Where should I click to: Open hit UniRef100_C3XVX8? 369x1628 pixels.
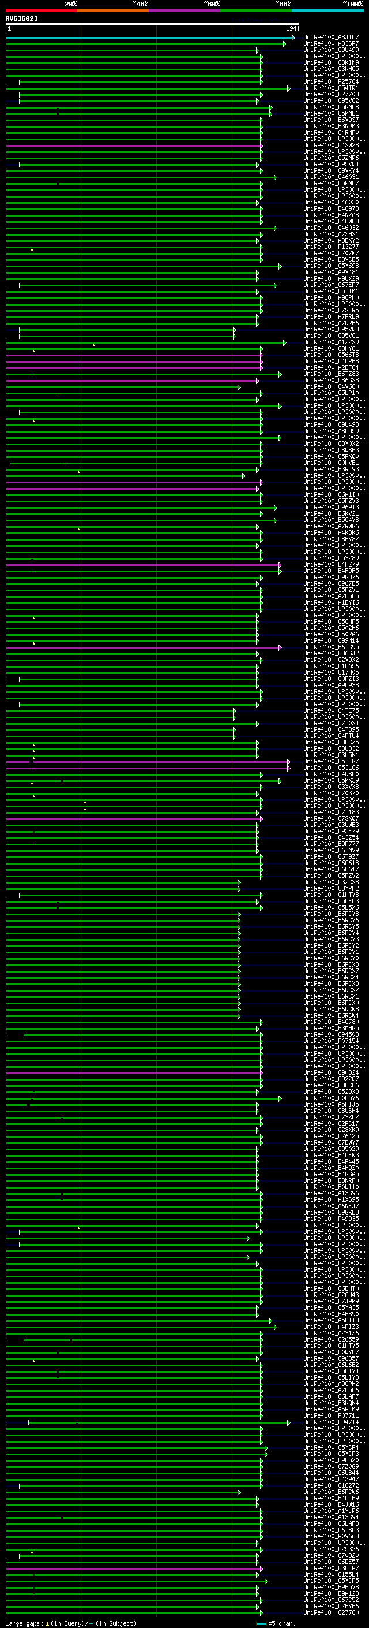331,787
